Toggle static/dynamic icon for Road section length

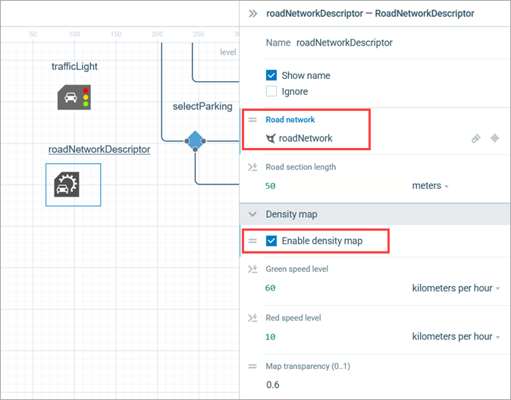[252, 167]
